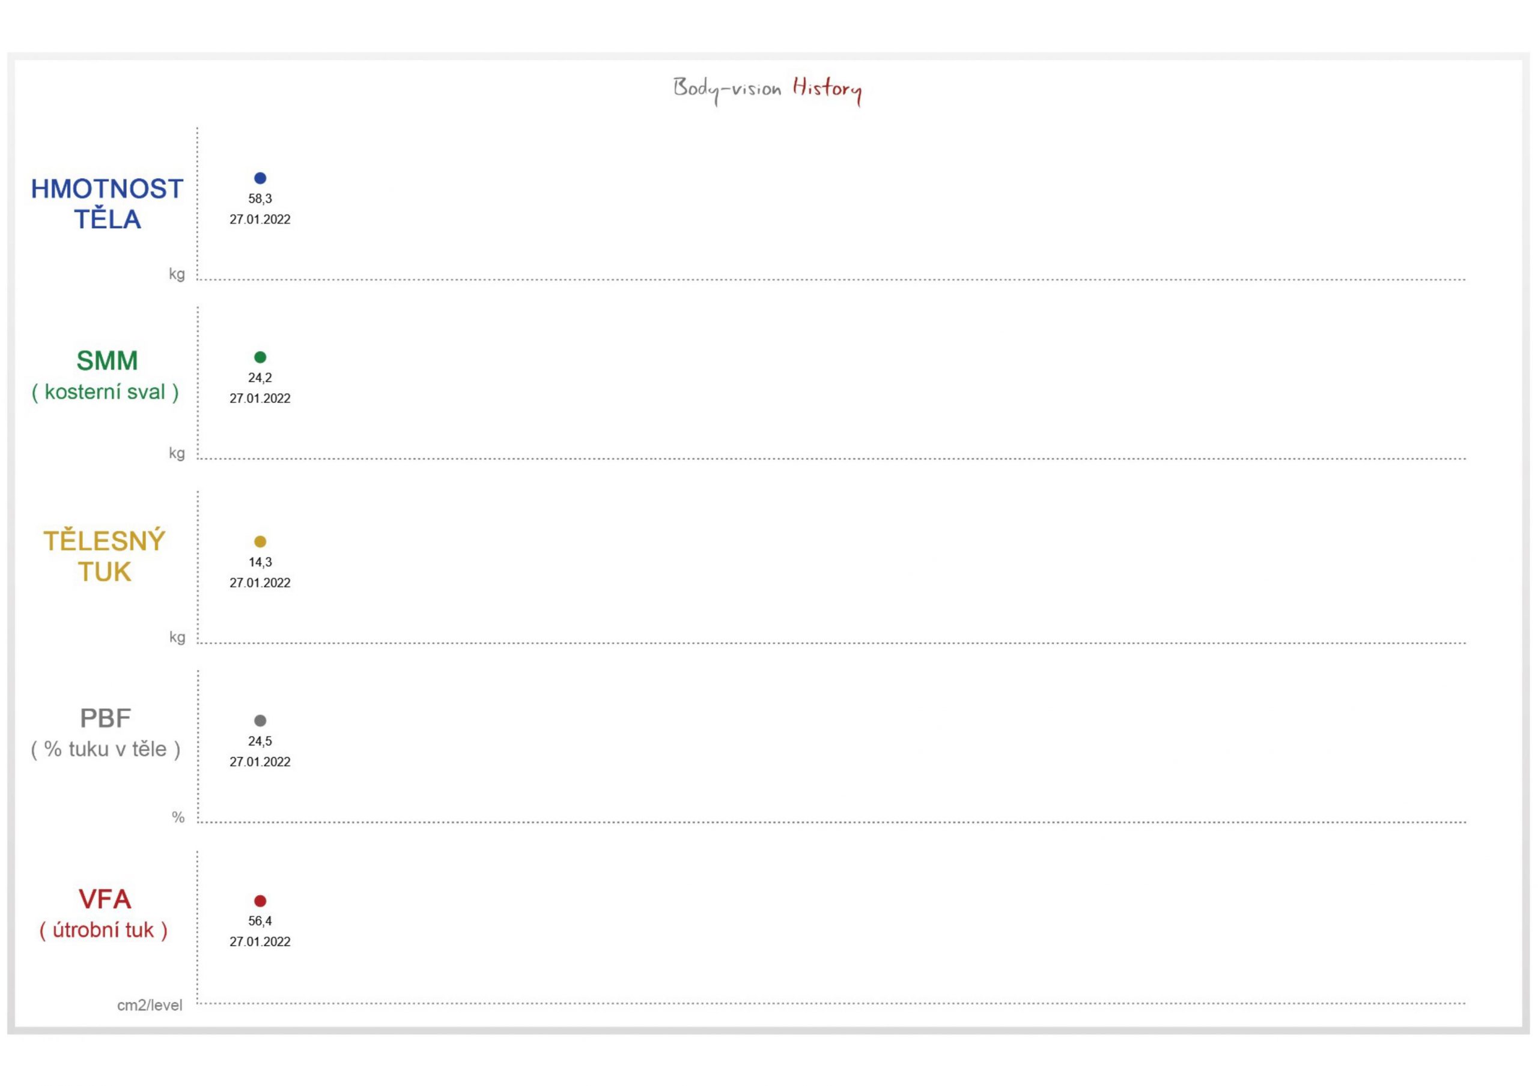Click the % unit label of PBF chart
The width and height of the screenshot is (1538, 1086).
[177, 818]
